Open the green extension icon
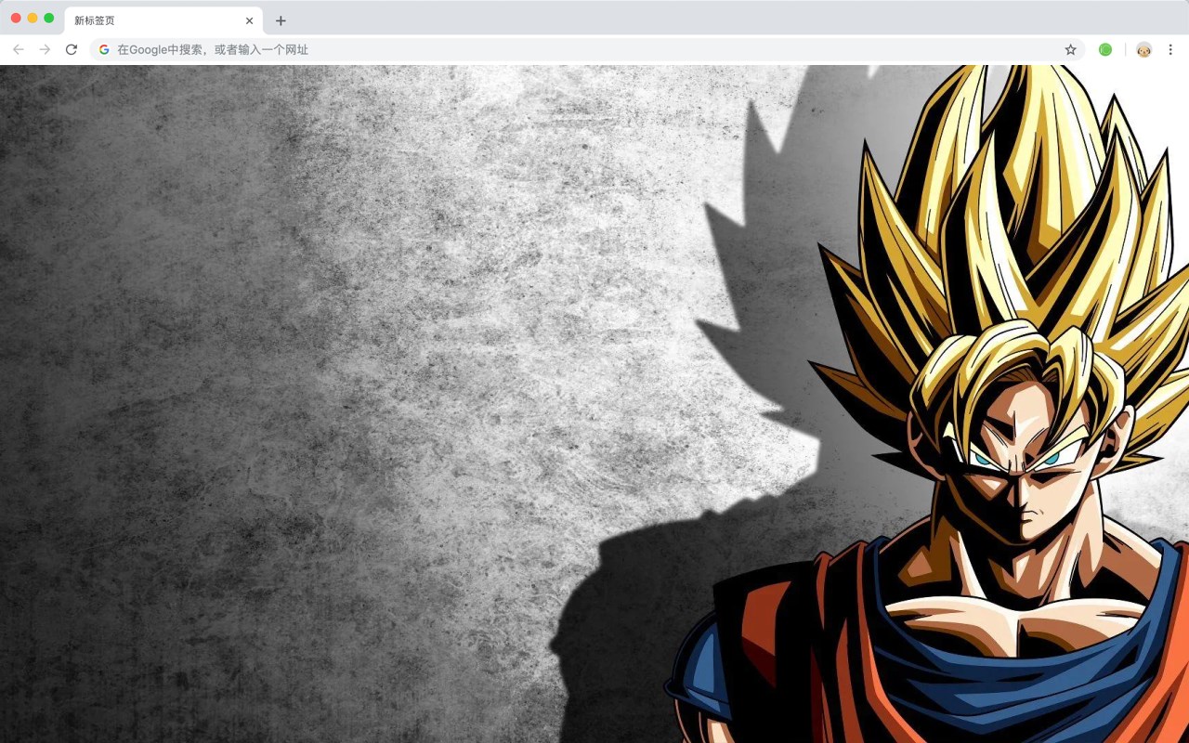The height and width of the screenshot is (743, 1189). 1105,49
